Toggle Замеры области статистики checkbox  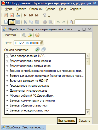(x=7, y=105)
